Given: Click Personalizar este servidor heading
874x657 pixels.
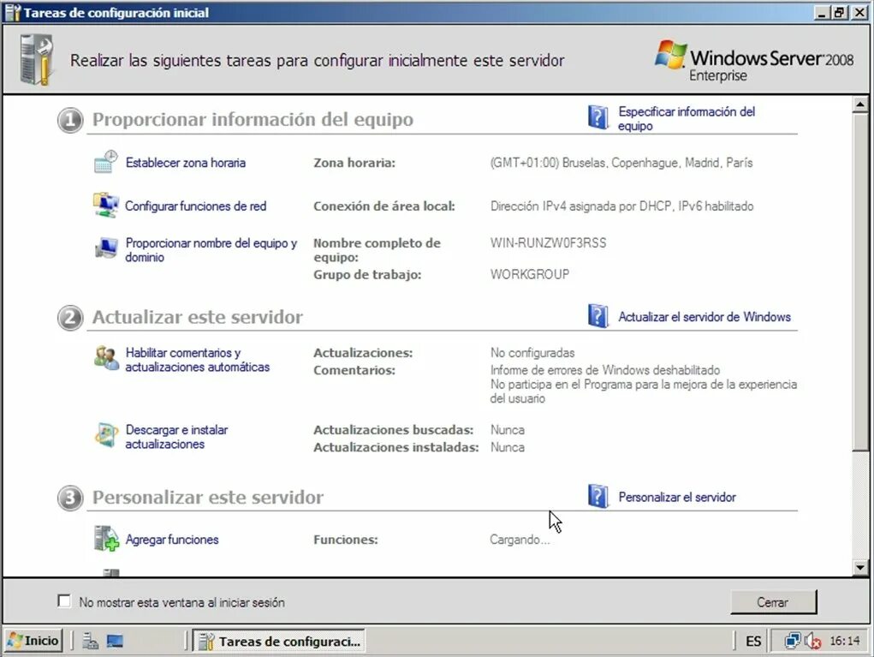Looking at the screenshot, I should tap(208, 497).
